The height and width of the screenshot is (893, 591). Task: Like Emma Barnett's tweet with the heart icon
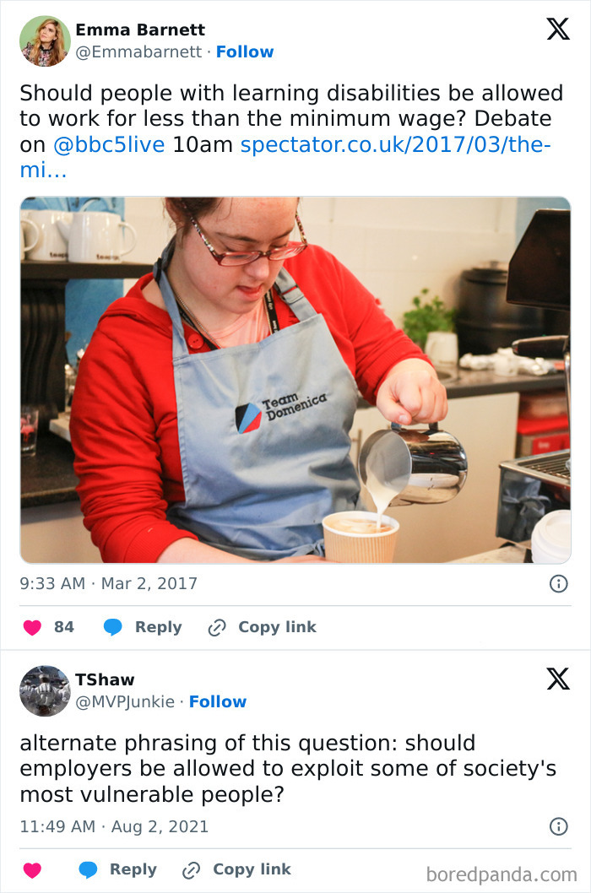32,627
